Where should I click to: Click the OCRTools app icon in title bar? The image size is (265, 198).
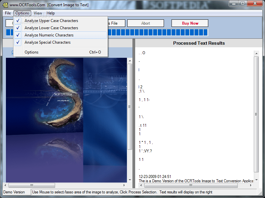(5, 5)
